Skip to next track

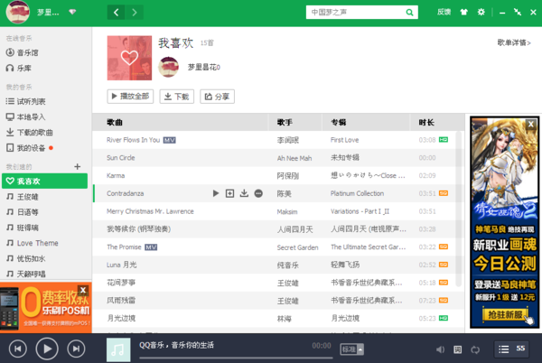tap(77, 349)
